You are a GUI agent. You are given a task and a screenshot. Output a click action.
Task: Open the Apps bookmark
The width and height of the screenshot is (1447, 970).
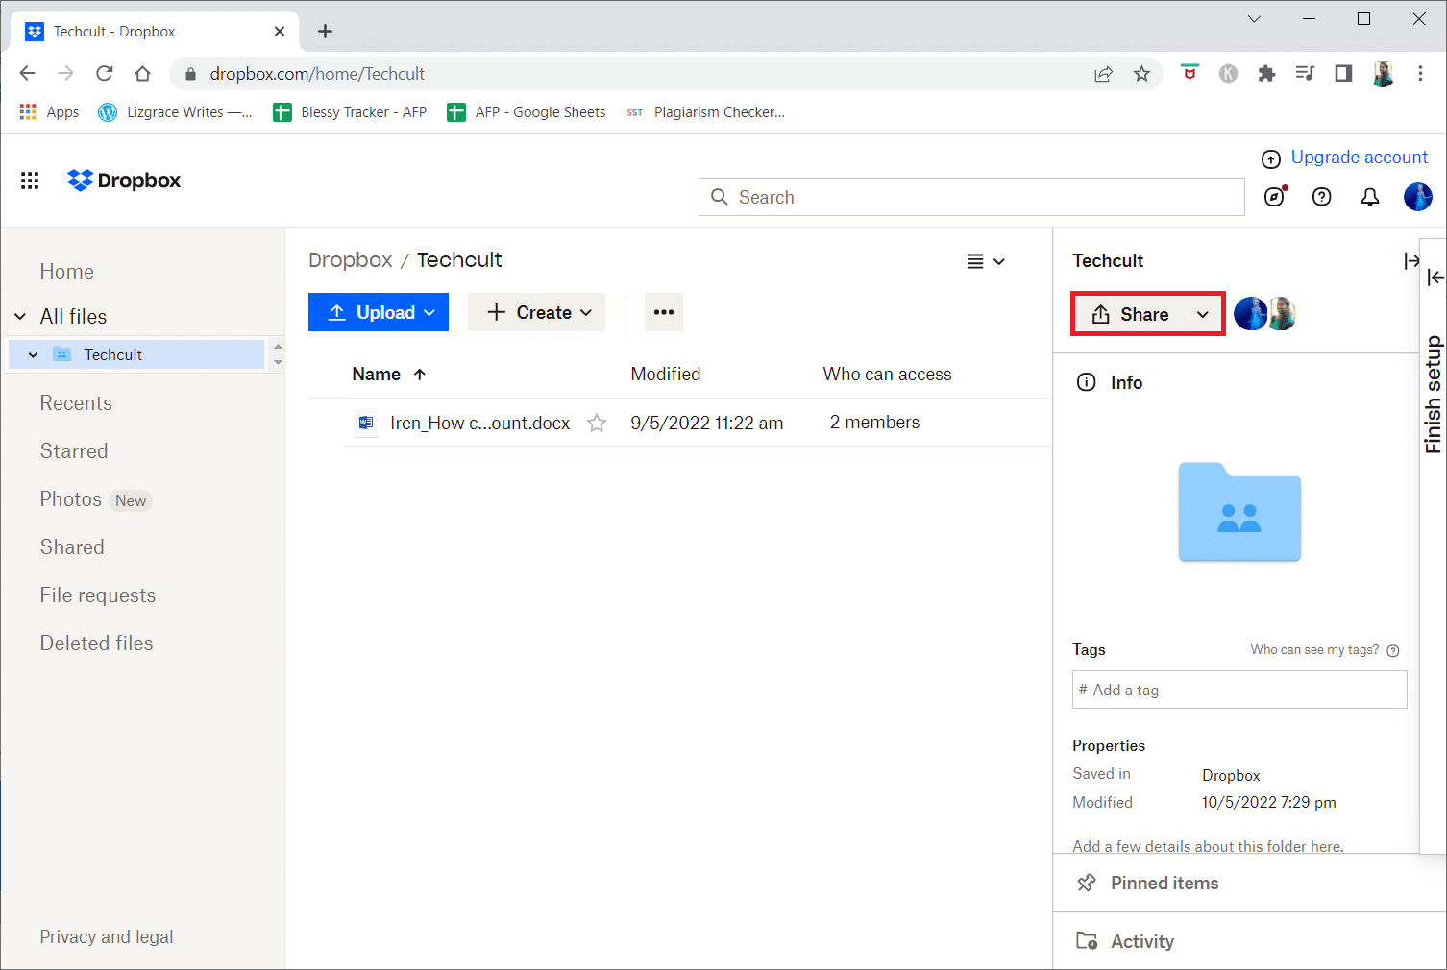click(x=49, y=112)
